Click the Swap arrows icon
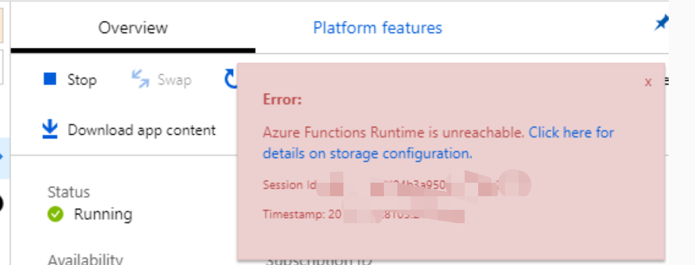This screenshot has height=265, width=695. pyautogui.click(x=141, y=80)
